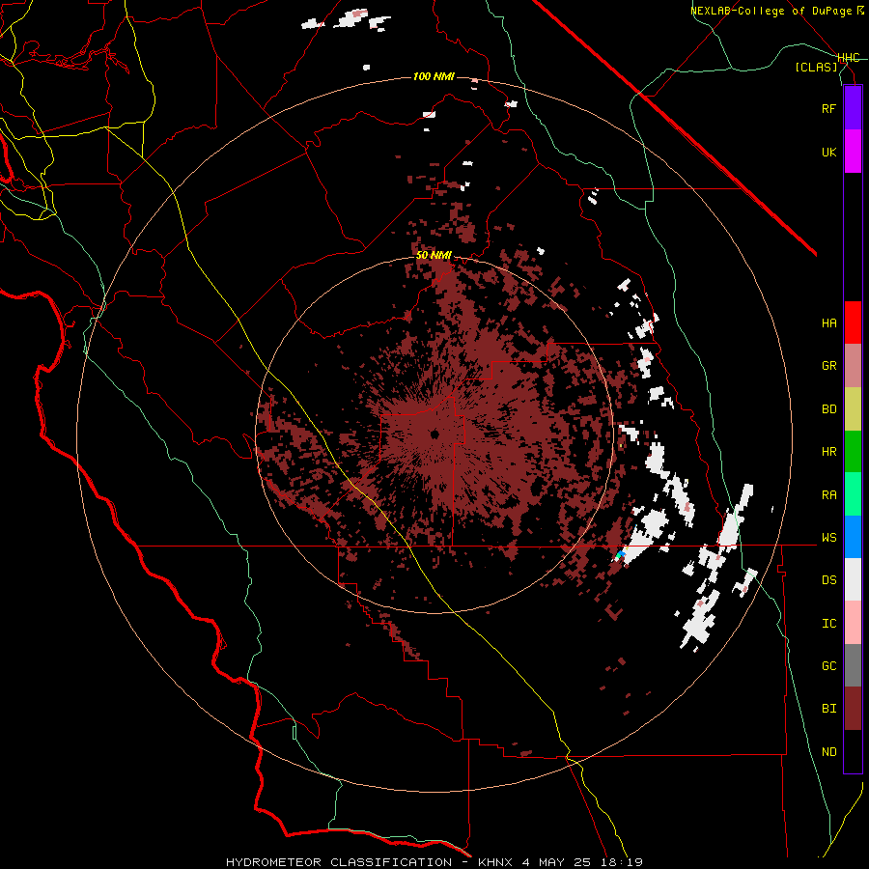The image size is (869, 869).
Task: Click the [CLAS] units label
Action: [816, 68]
